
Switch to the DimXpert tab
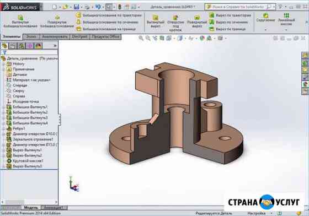click(80, 37)
